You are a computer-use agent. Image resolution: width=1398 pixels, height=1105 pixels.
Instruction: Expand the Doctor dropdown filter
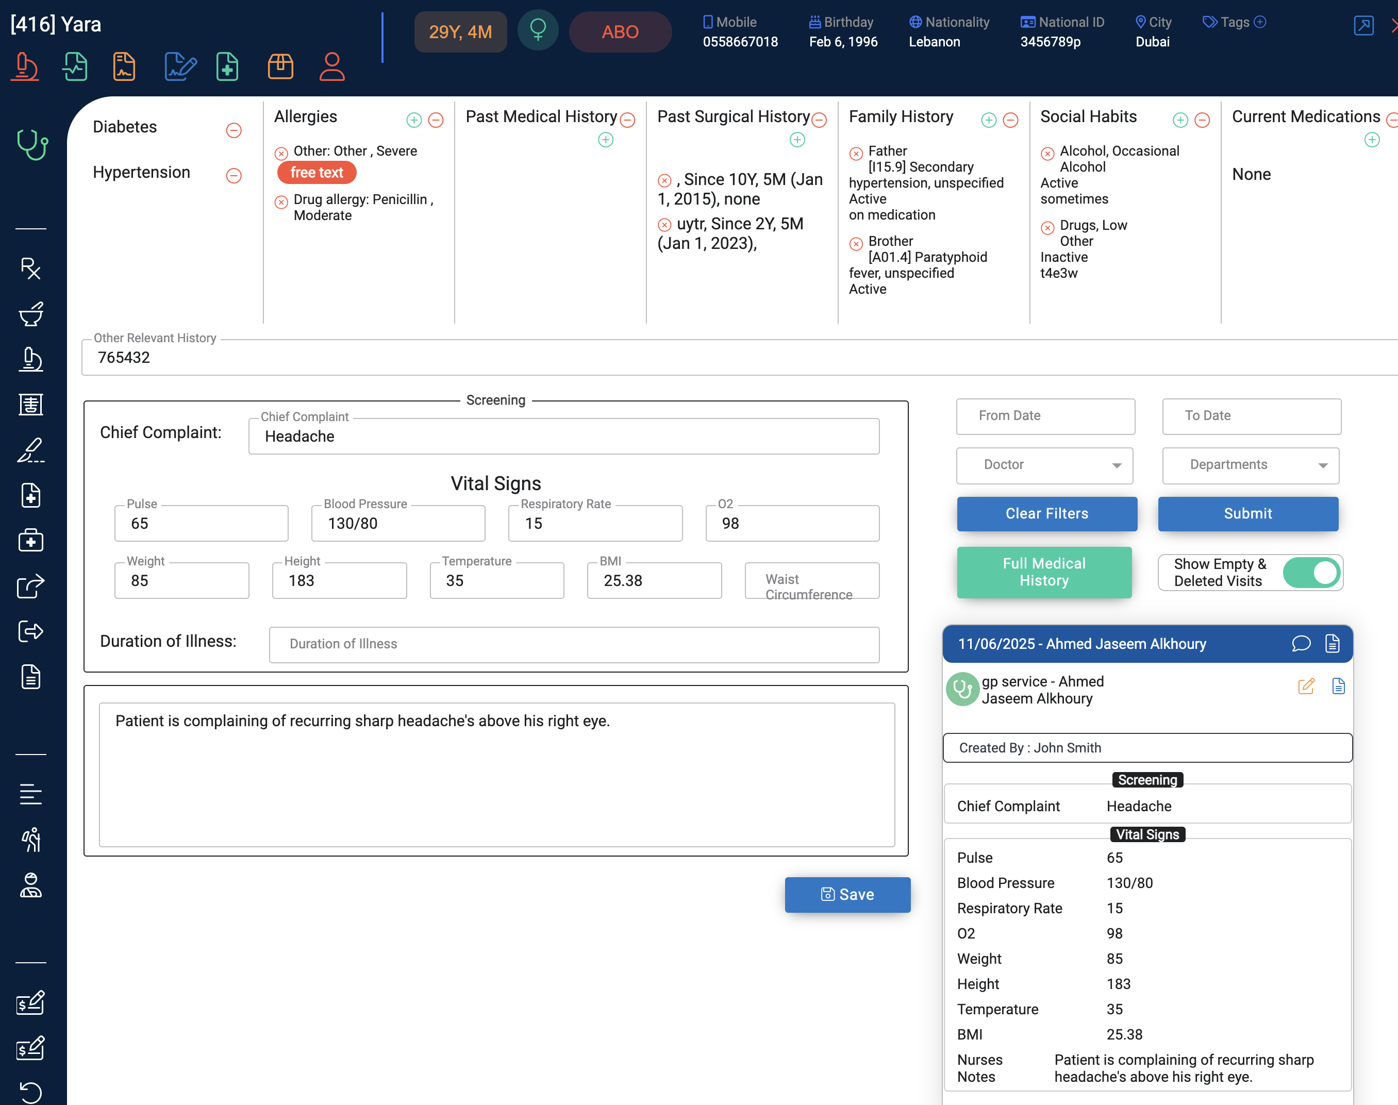coord(1044,465)
